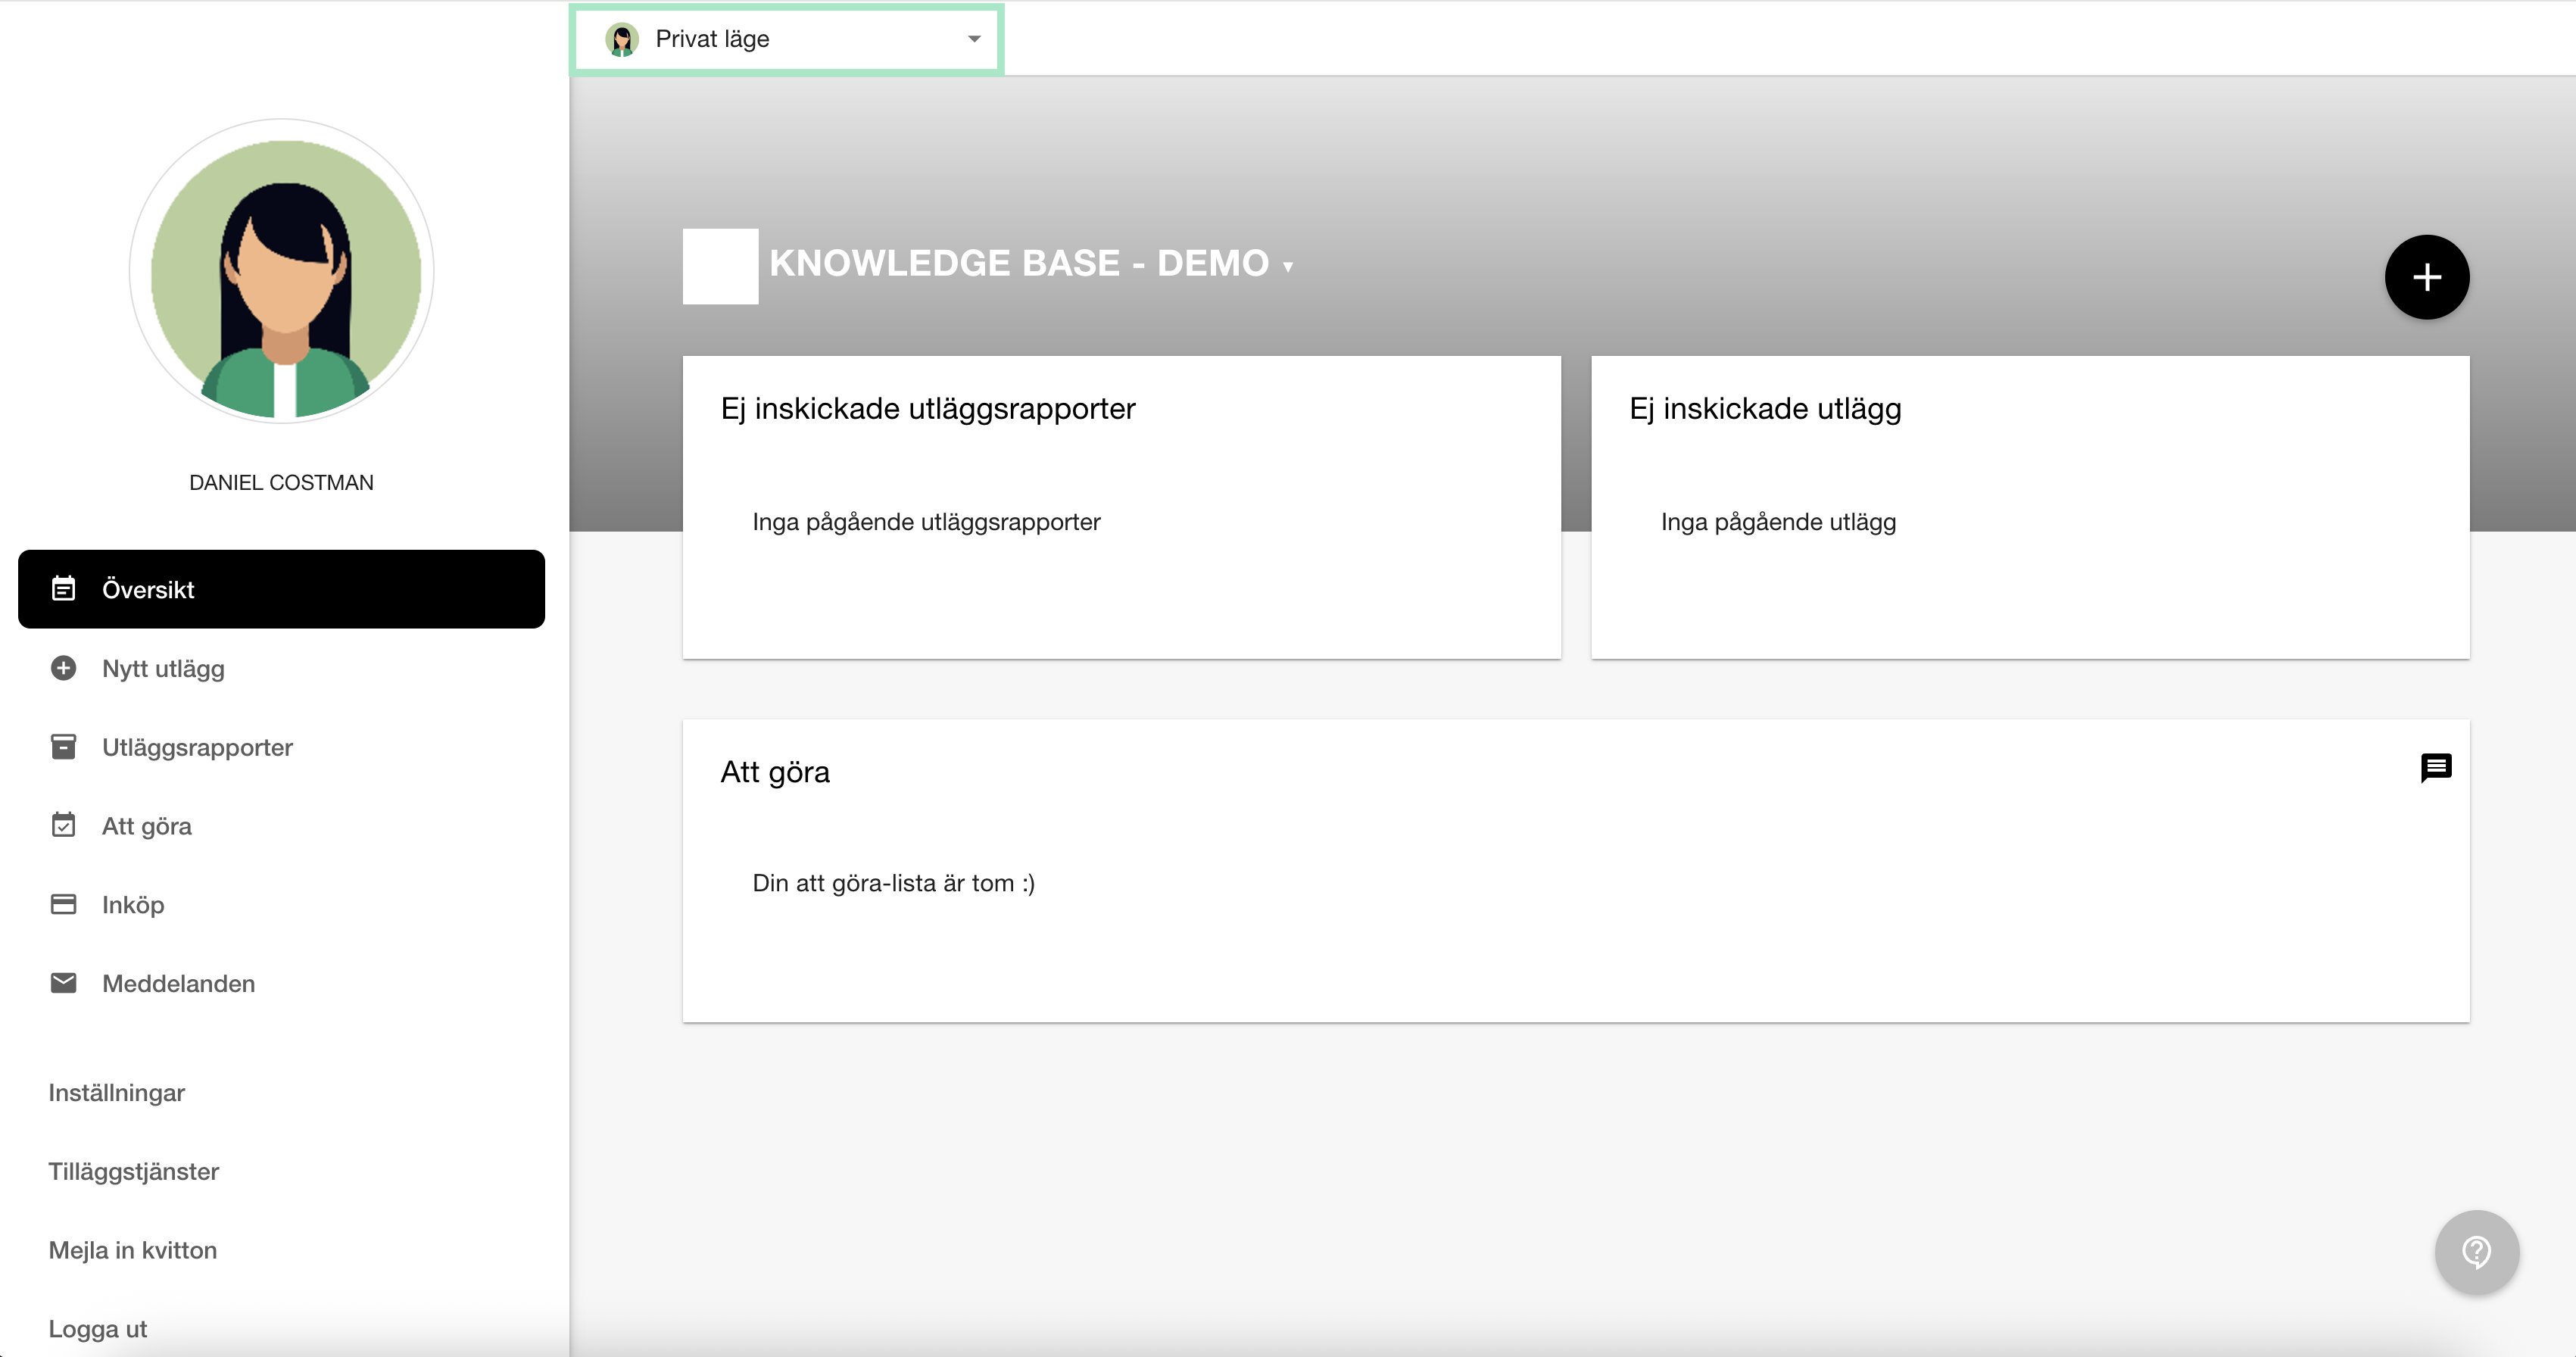
Task: Click the plus icon beside Nytt utlägg
Action: click(x=63, y=667)
